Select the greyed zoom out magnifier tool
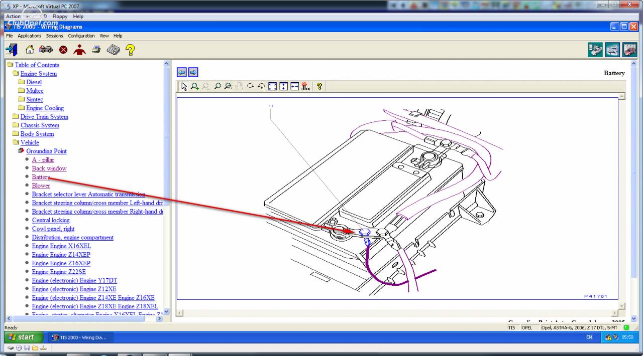 point(206,86)
